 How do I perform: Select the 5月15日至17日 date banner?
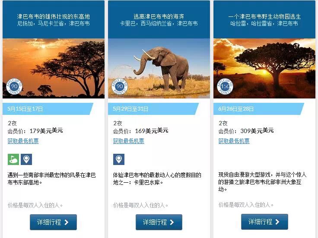(x=48, y=109)
